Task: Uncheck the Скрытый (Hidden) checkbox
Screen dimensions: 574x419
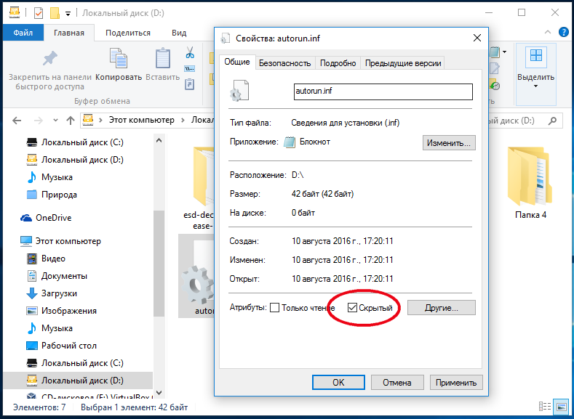Action: tap(353, 308)
